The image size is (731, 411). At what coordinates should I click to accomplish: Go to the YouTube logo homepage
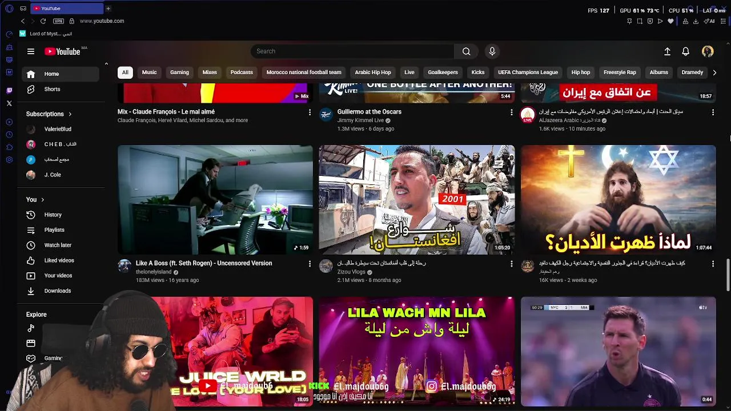click(62, 51)
